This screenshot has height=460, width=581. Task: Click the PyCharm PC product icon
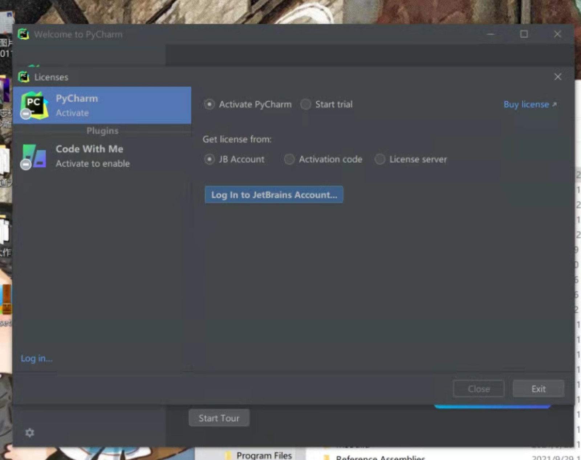point(34,105)
